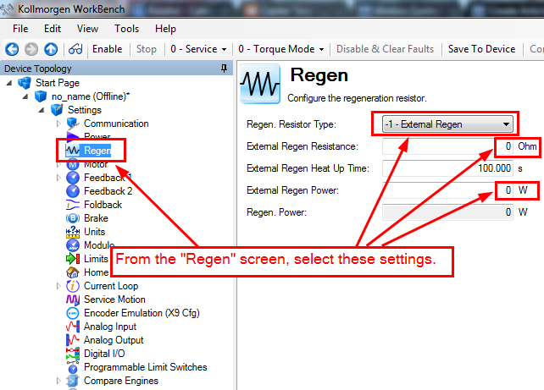Select Regen in the settings tree
The height and width of the screenshot is (390, 544).
coord(97,151)
